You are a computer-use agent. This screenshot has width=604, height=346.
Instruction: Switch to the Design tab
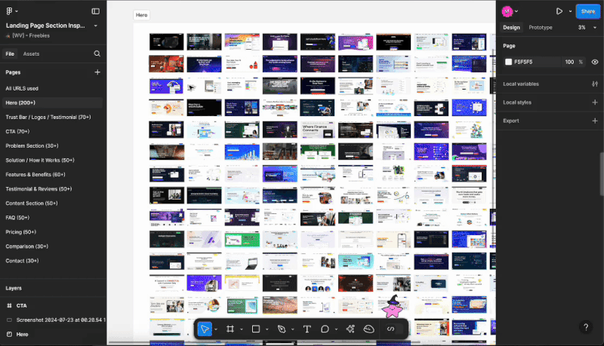tap(511, 28)
